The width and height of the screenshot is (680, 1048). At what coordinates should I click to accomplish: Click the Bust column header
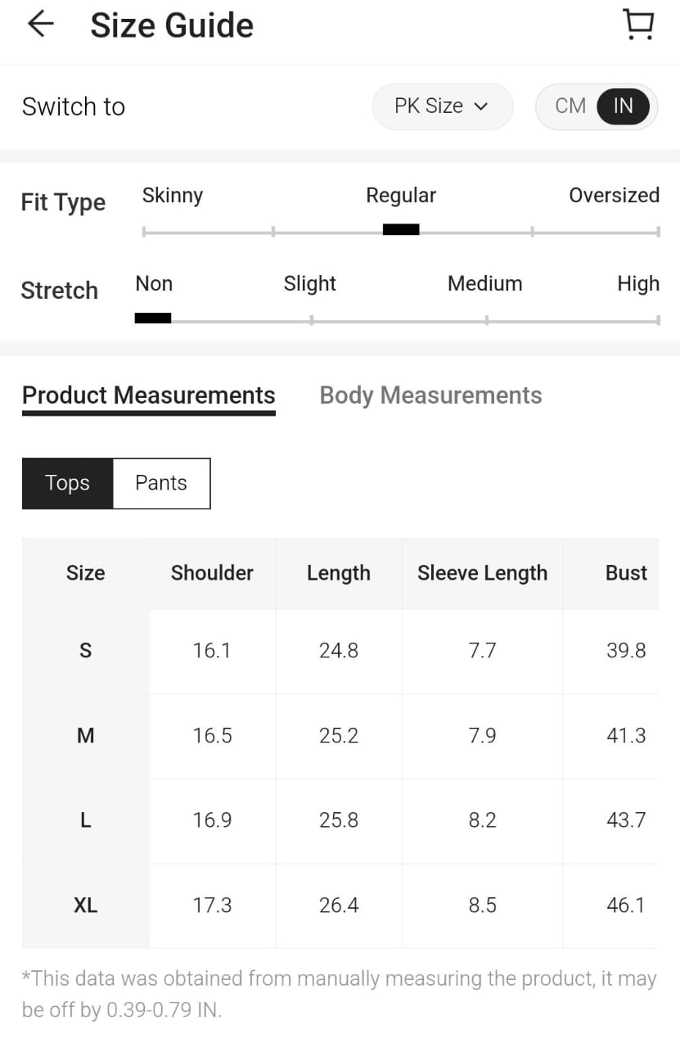(626, 573)
